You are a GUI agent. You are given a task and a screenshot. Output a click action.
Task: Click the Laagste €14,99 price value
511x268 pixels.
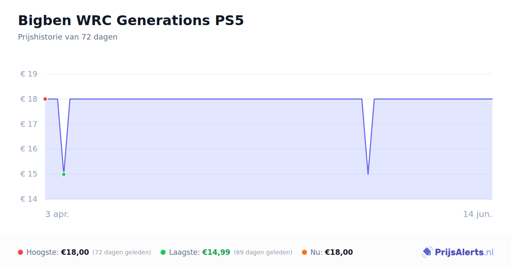coord(216,252)
